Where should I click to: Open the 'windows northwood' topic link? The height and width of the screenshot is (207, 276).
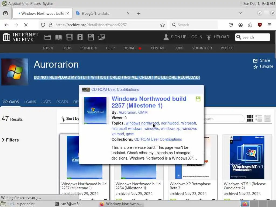click(x=142, y=123)
